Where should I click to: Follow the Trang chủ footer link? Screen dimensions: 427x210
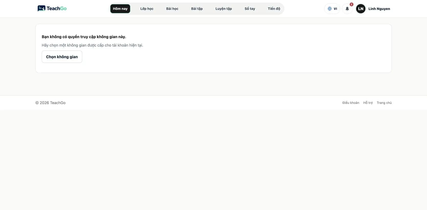(384, 103)
